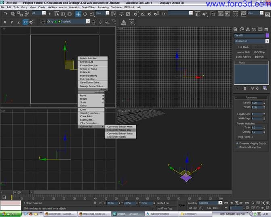Toggle the 3D Snaps icon
This screenshot has height=217, width=271.
click(136, 14)
